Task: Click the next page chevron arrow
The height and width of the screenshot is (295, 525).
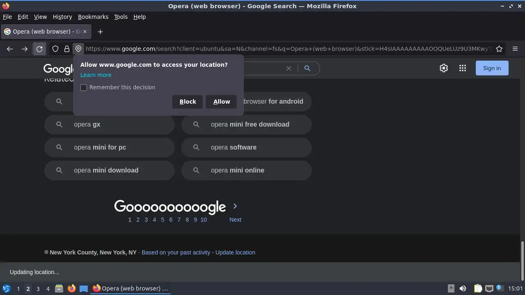Action: coord(235,206)
